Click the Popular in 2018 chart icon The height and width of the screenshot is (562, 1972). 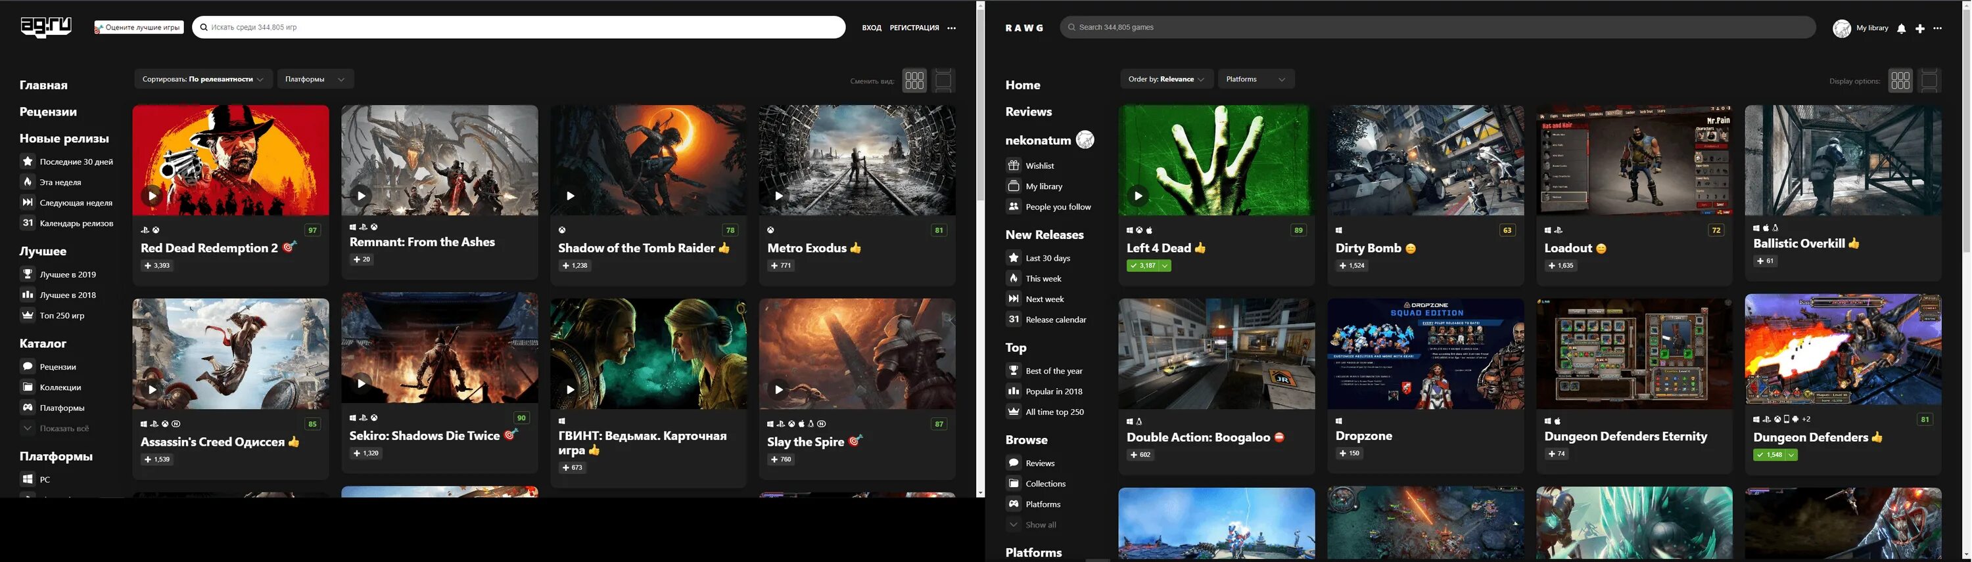(1014, 391)
